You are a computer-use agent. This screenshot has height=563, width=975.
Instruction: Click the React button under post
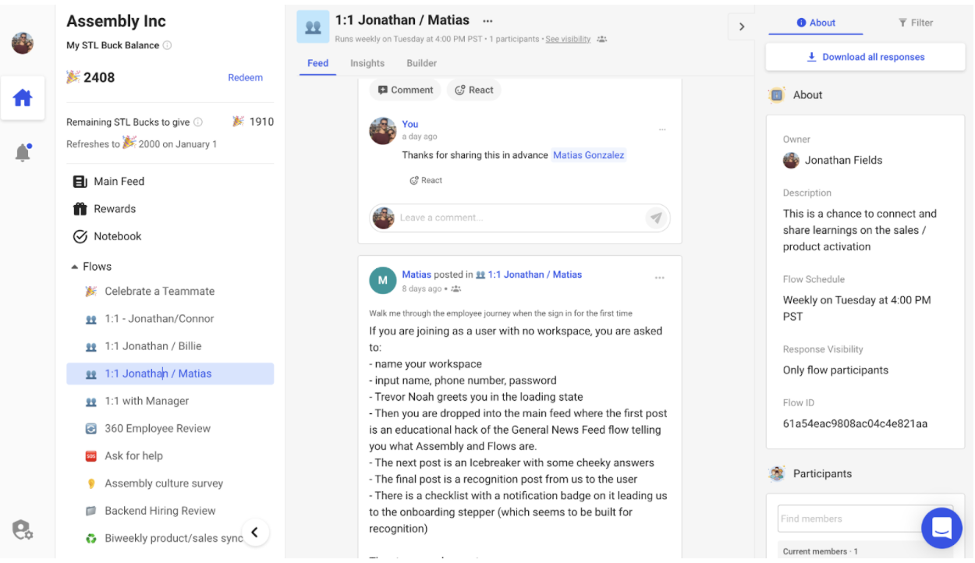pyautogui.click(x=474, y=90)
